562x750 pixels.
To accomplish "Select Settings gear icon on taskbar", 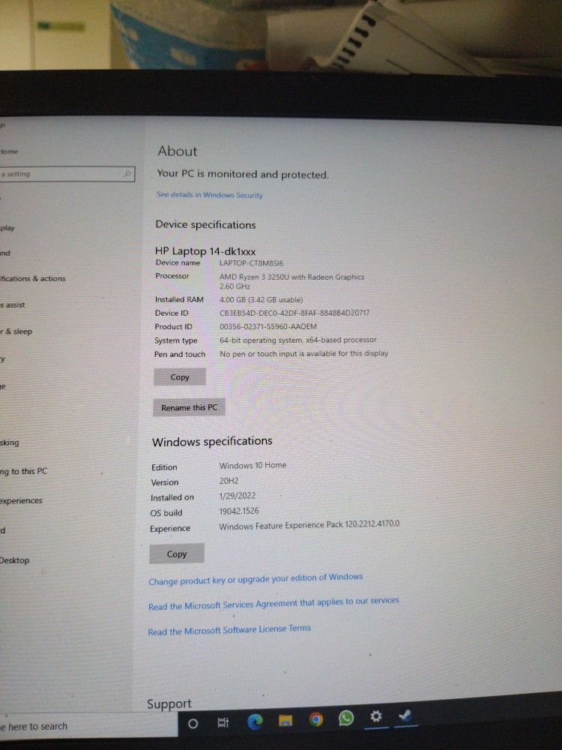I will tap(376, 716).
